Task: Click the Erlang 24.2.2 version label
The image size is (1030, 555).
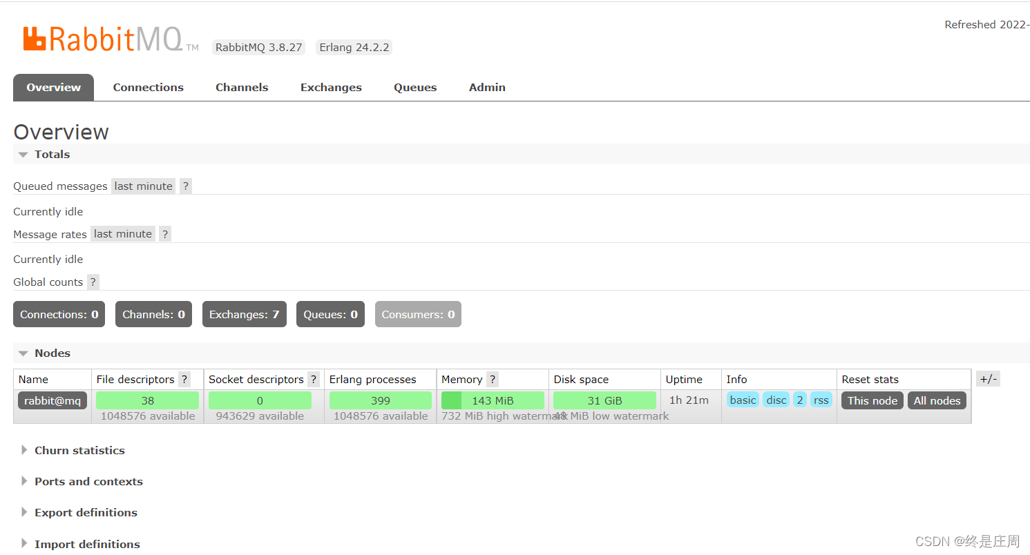Action: point(354,48)
